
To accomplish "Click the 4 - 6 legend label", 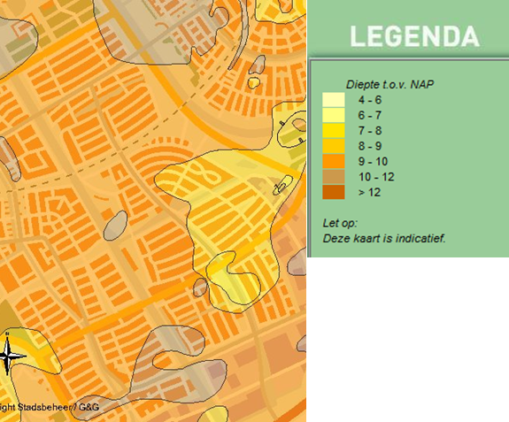I will [x=370, y=100].
